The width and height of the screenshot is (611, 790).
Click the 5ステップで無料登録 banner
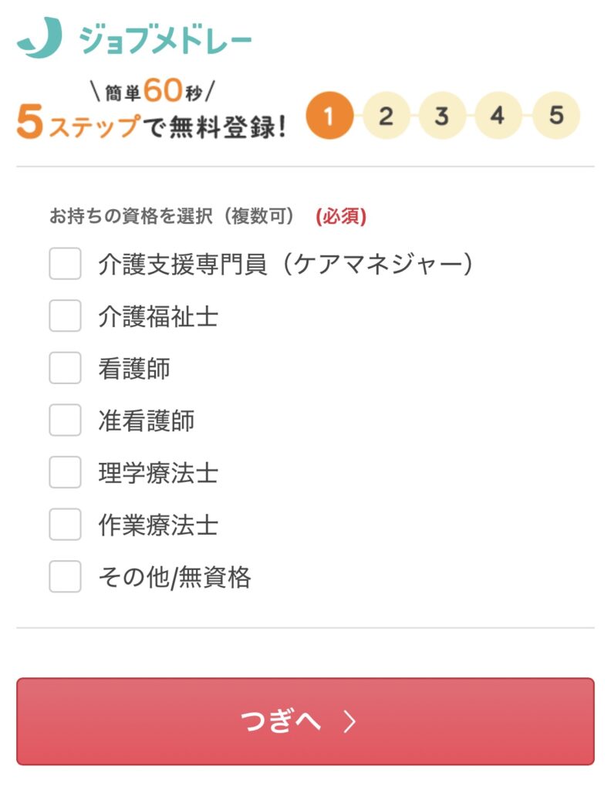tap(152, 110)
